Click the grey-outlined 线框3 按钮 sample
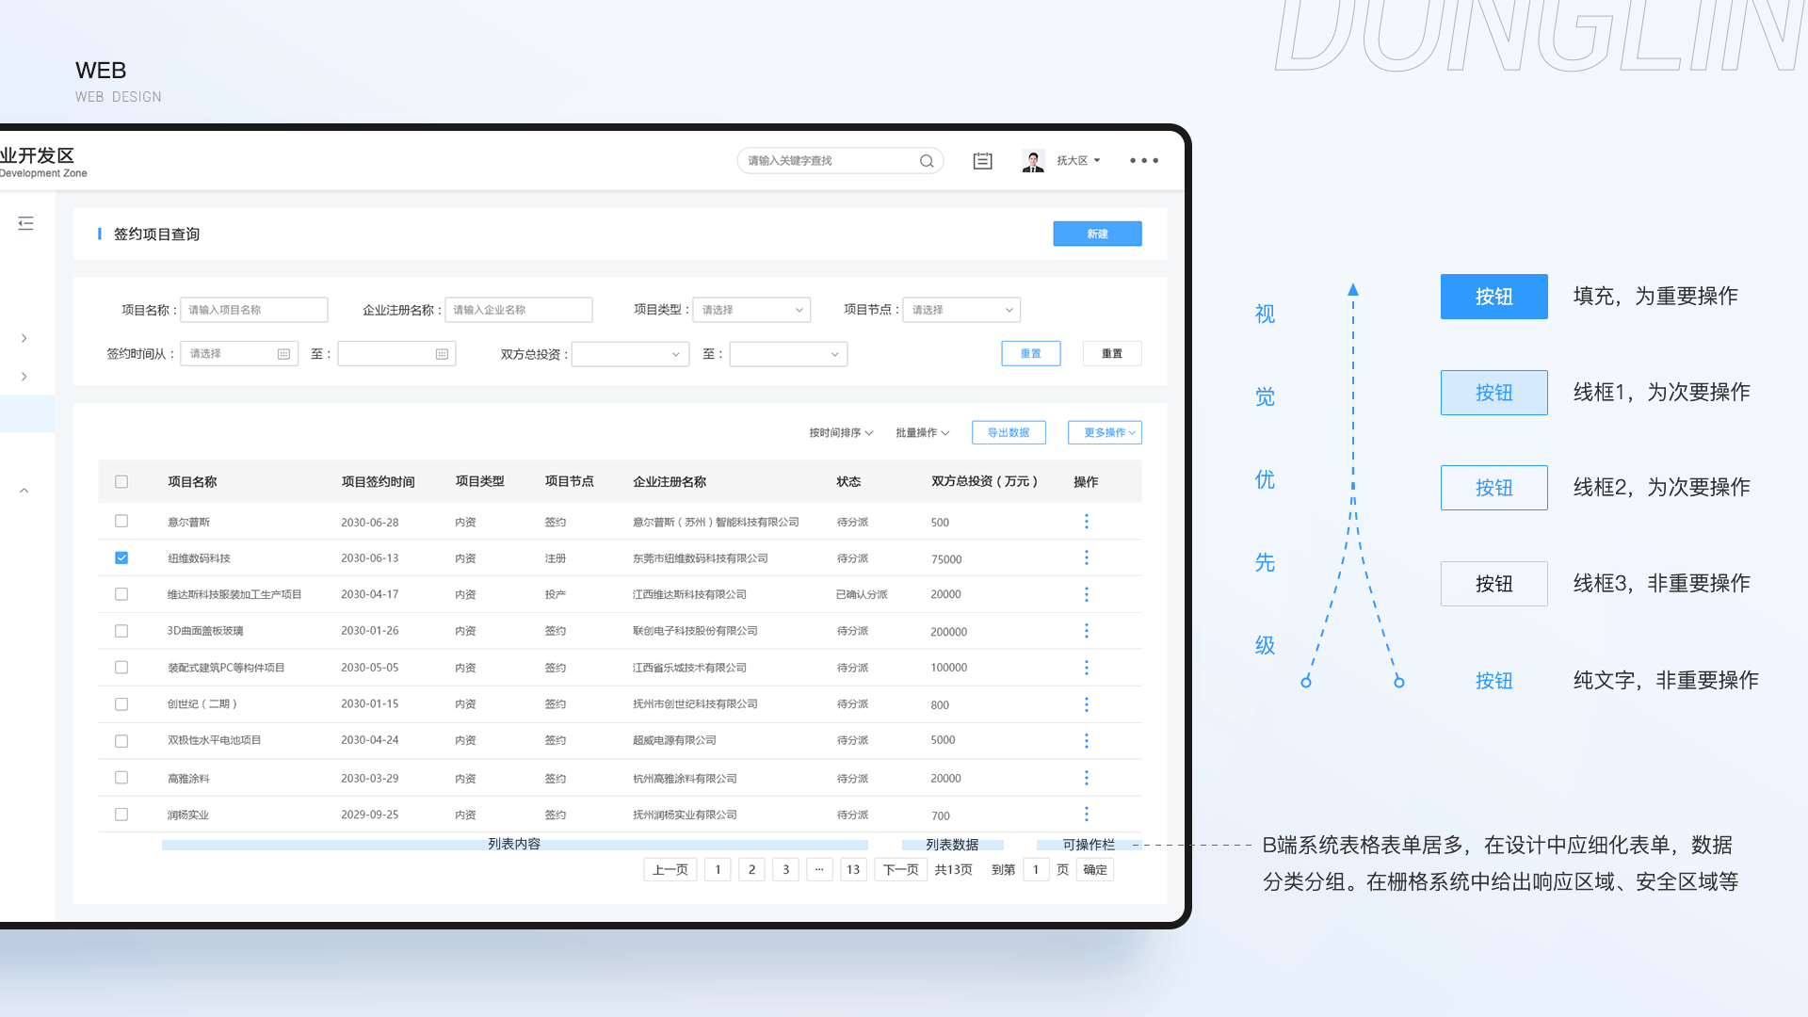 1493,584
